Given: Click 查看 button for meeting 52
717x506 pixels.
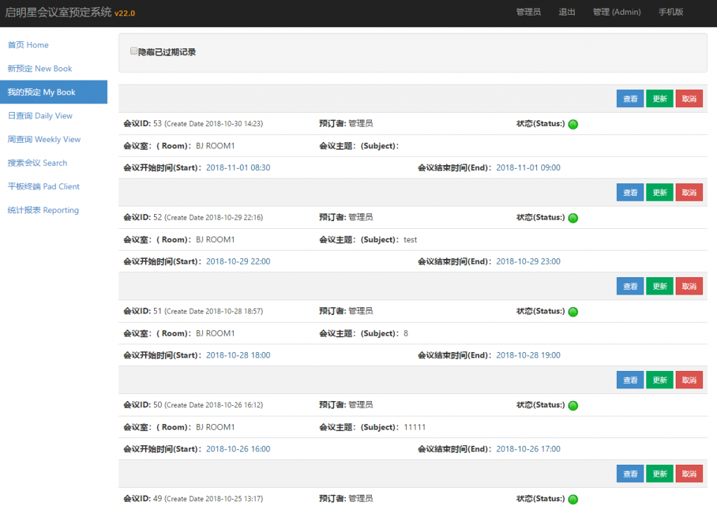Looking at the screenshot, I should point(629,192).
